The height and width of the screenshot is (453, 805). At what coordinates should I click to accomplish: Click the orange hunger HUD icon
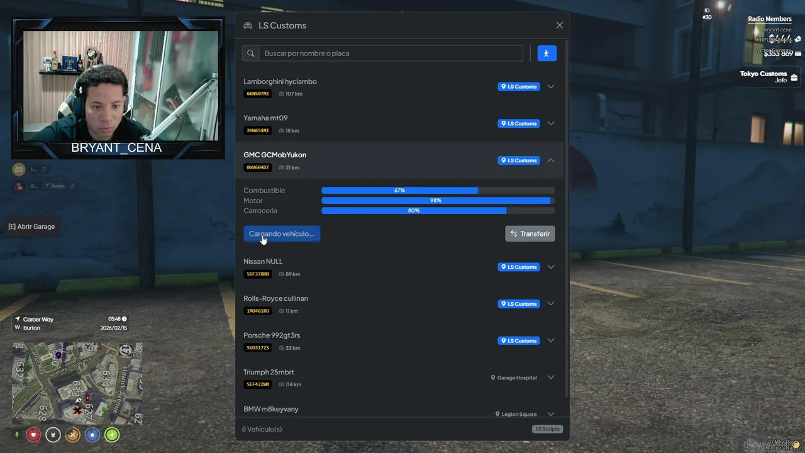(x=73, y=435)
